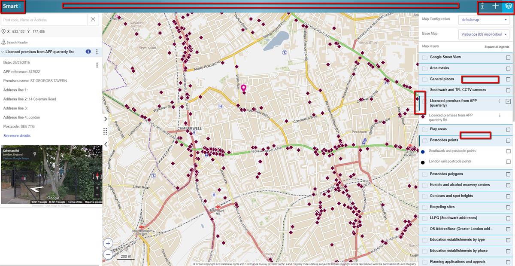Collapse left panel with left chevron arrow
Viewport: 515px width, 266px height.
pyautogui.click(x=106, y=144)
